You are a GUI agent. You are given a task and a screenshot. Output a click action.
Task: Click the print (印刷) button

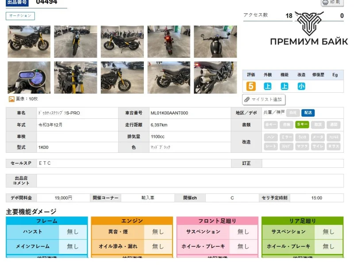coord(332,3)
